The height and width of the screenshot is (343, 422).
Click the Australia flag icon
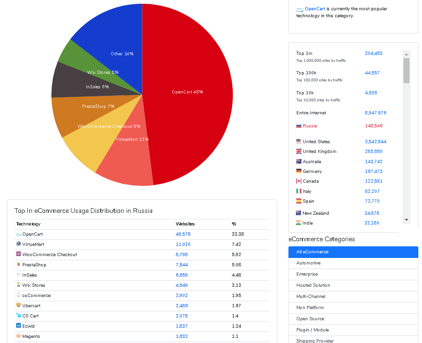(299, 161)
